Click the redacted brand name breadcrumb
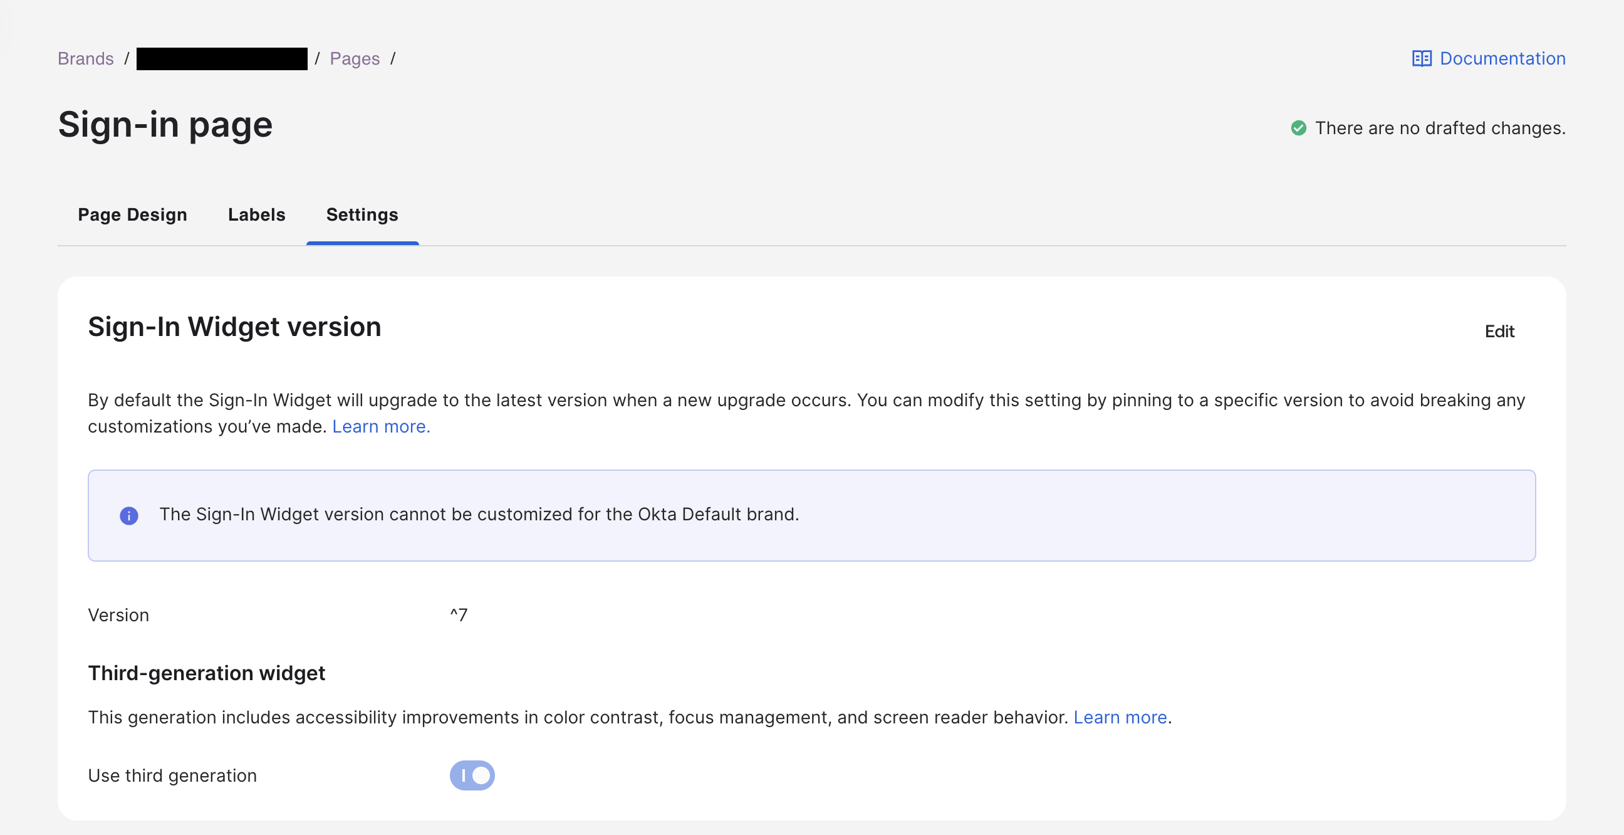The height and width of the screenshot is (835, 1624). tap(222, 59)
